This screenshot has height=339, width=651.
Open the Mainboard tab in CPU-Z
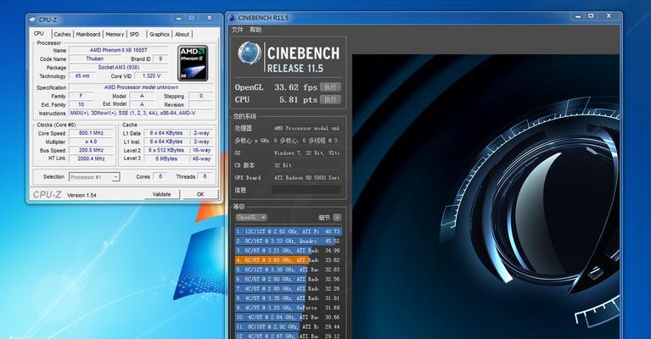(88, 35)
